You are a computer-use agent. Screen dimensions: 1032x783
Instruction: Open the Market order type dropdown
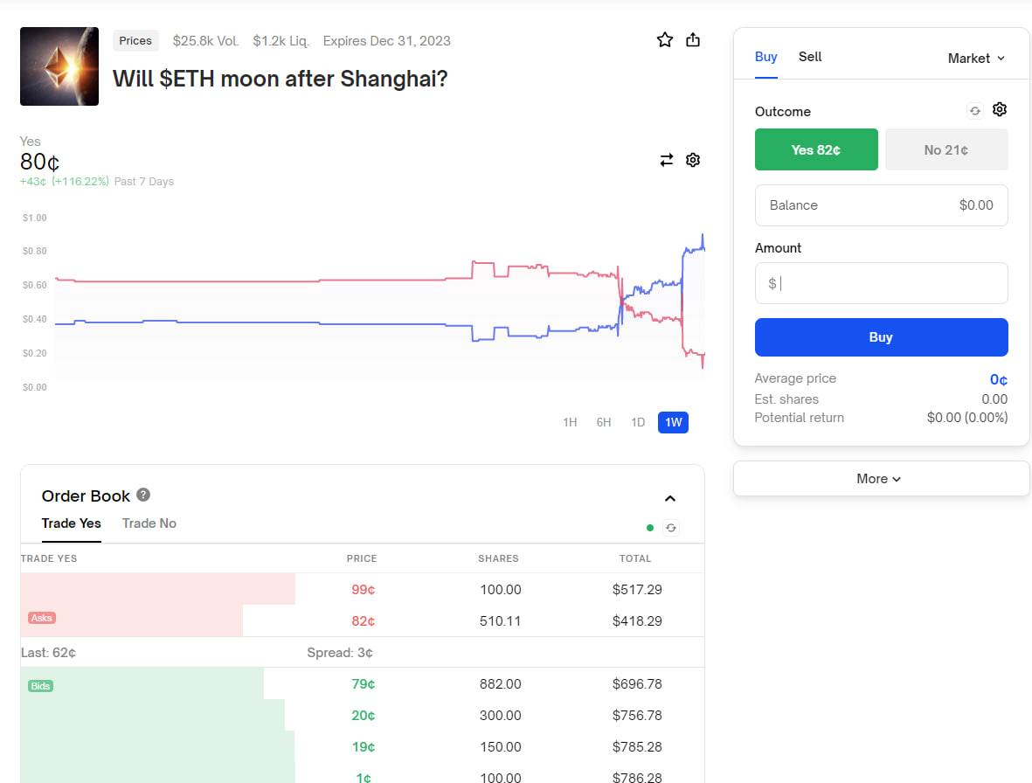(x=976, y=58)
